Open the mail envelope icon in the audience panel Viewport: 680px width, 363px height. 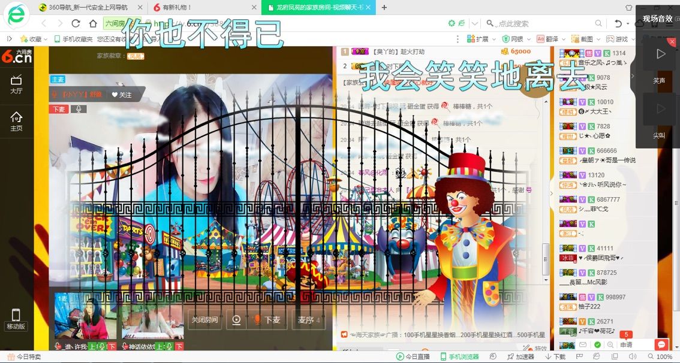583,344
